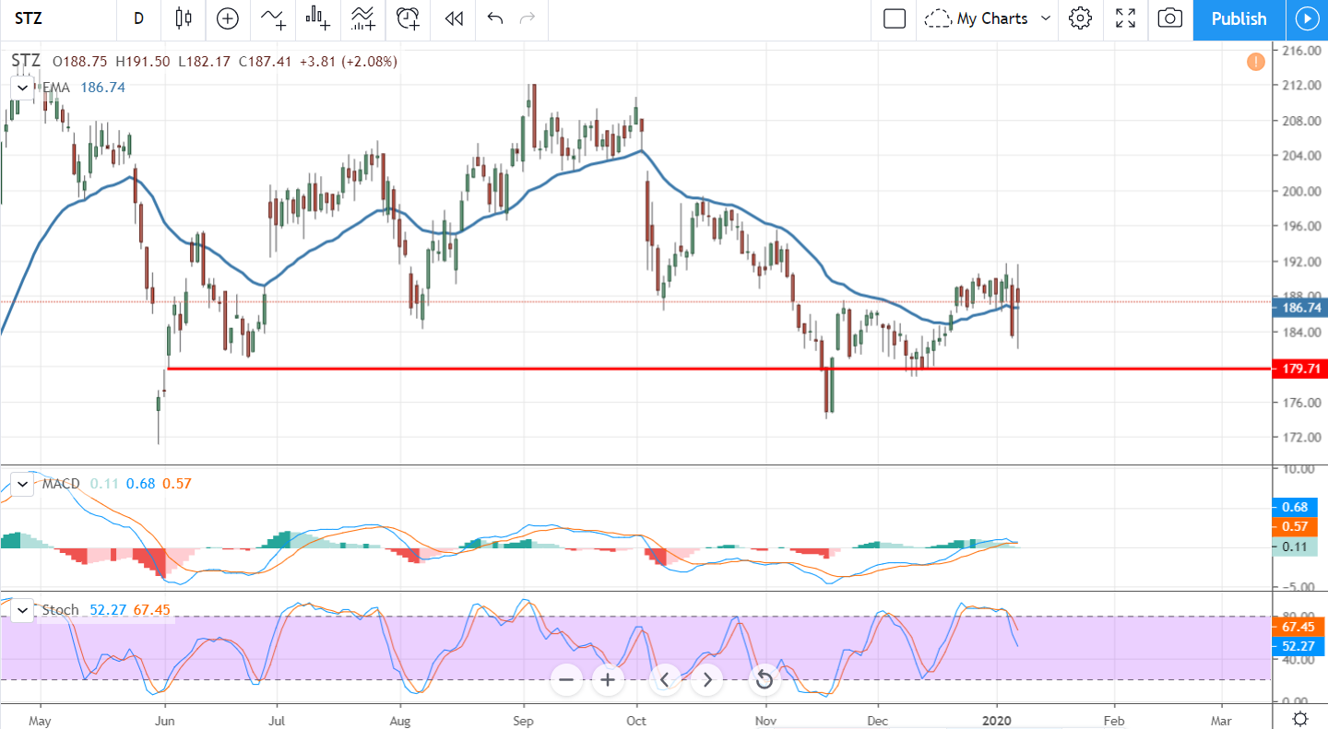Zoom in the chart with the plus button
Screen dimensions: 1328x729
[607, 680]
